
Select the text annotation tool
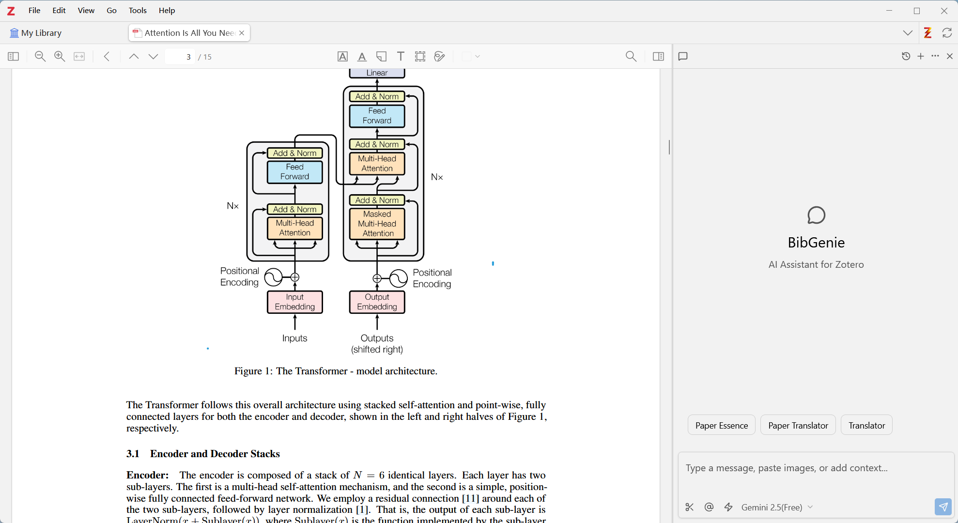coord(401,56)
